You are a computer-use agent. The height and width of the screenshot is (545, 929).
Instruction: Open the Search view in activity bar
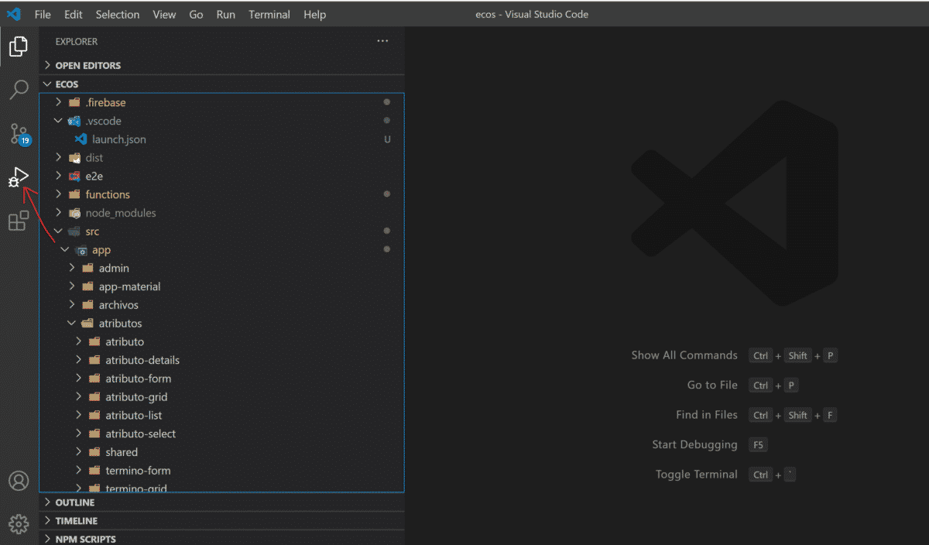tap(19, 90)
